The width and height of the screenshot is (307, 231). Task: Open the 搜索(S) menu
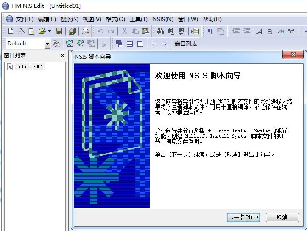click(x=69, y=19)
